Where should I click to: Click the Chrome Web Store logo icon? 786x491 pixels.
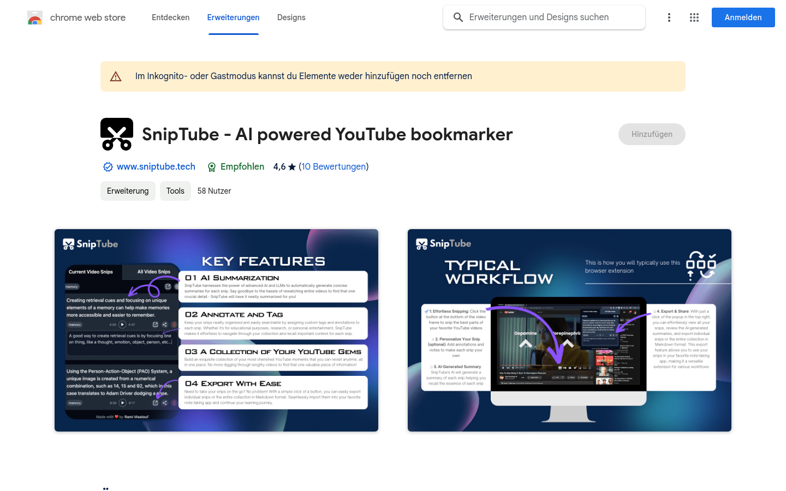click(x=35, y=17)
